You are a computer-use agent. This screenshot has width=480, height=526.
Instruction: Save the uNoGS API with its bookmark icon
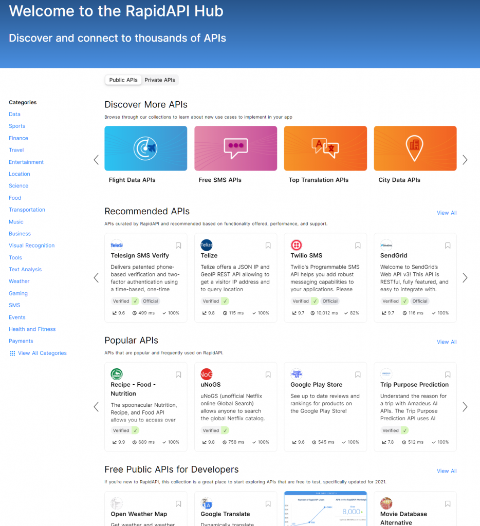pos(268,375)
